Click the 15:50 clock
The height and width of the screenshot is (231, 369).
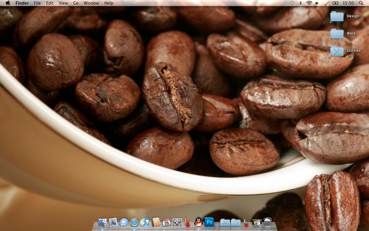click(x=348, y=3)
